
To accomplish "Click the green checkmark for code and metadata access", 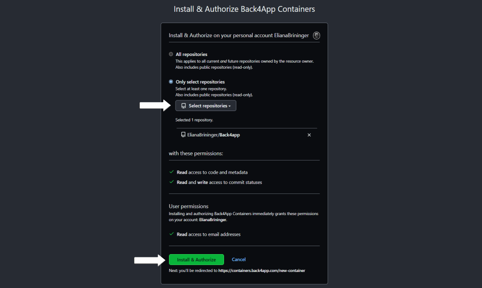I will 171,172.
